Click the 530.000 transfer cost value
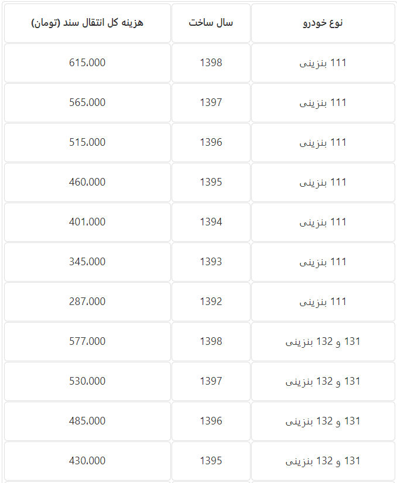Image resolution: width=397 pixels, height=483 pixels. click(x=87, y=381)
